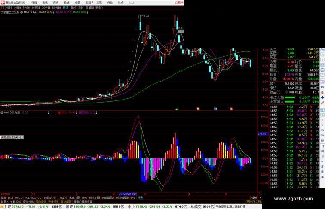Screen dimensions: 325x209
Task: Open indicator 设置 settings
Action: [x=140, y=198]
